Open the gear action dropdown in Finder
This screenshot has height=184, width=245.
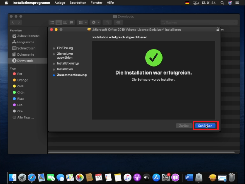click(x=95, y=22)
